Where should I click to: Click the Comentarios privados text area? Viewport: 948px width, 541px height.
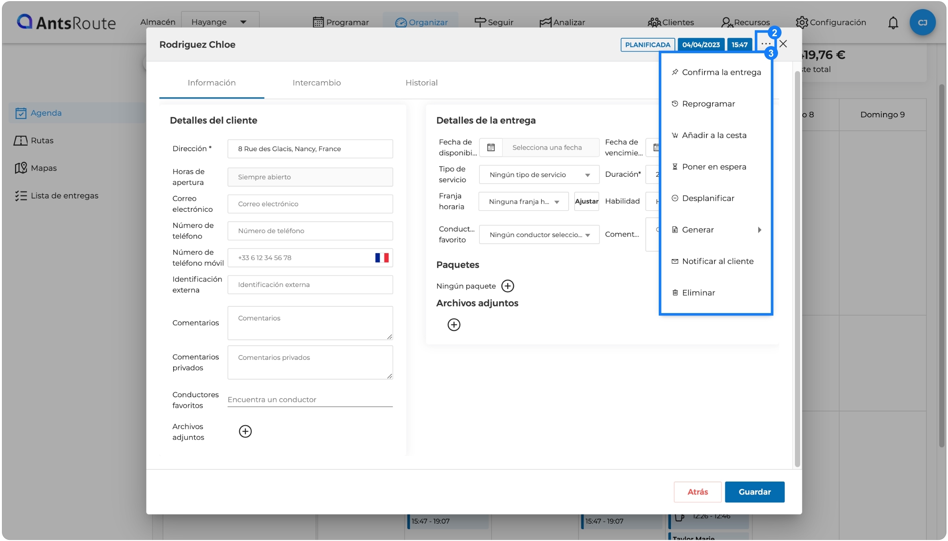(310, 363)
